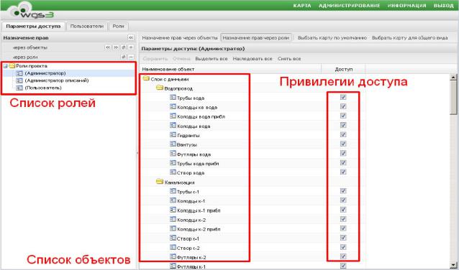
Task: Click the layer icon beside 'Футляры вода'
Action: tap(173, 154)
